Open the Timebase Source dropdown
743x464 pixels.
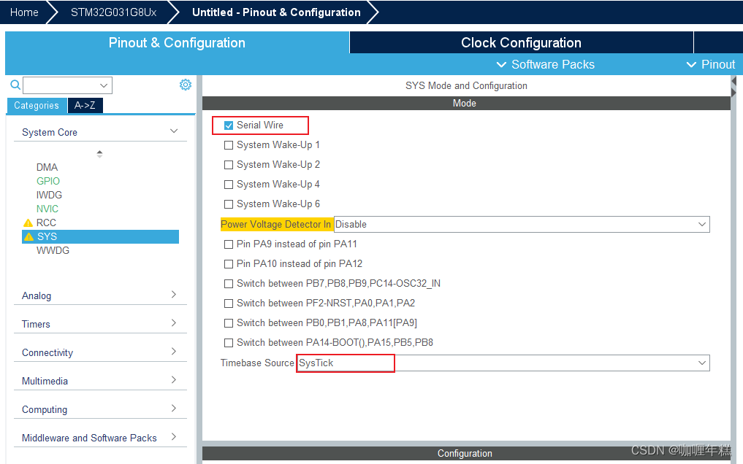(503, 363)
